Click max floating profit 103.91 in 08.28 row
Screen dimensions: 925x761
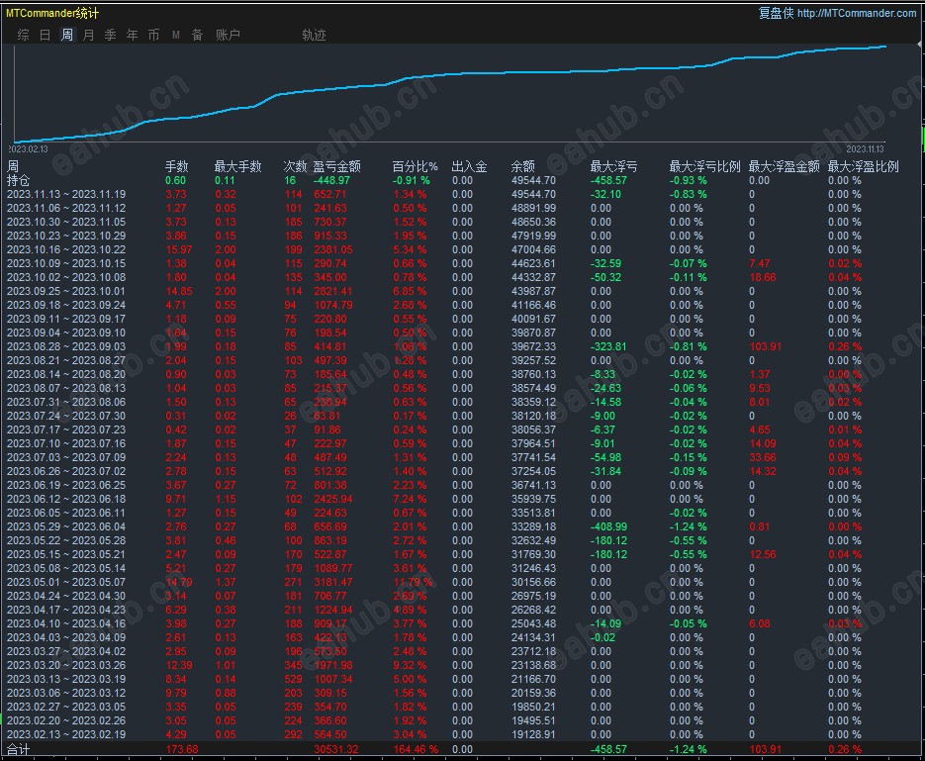[x=765, y=347]
